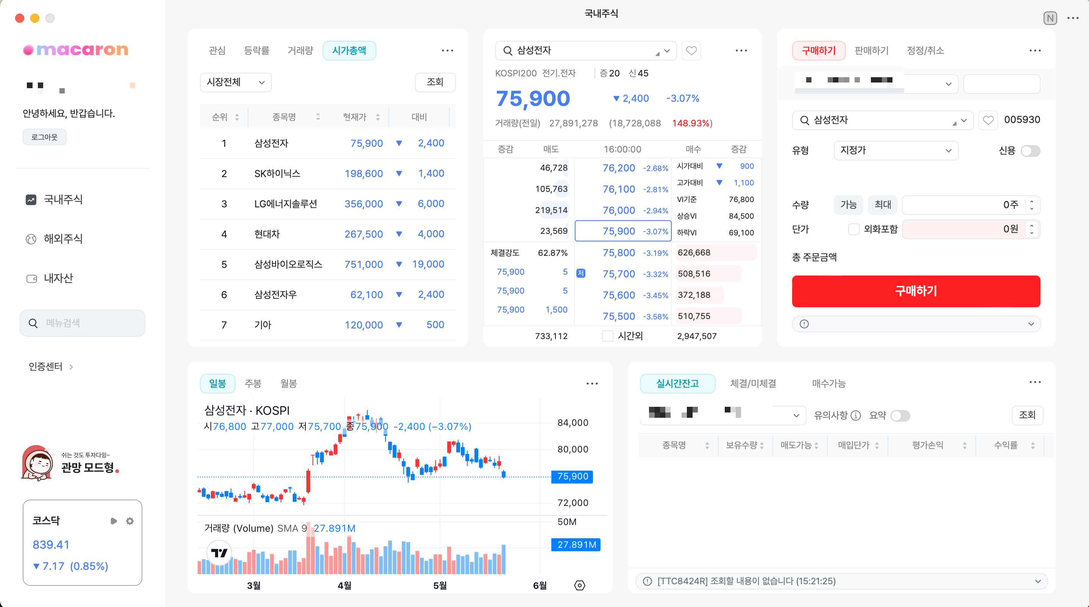This screenshot has width=1089, height=607.
Task: Switch chart to 월봉
Action: click(x=289, y=384)
